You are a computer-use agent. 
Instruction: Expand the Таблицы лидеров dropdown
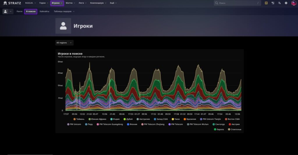point(64,11)
